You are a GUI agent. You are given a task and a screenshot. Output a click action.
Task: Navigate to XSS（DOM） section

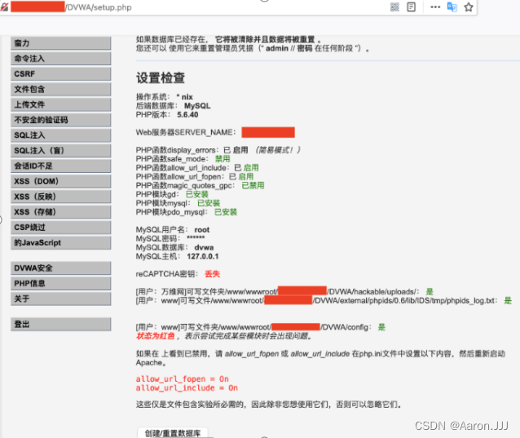(61, 181)
